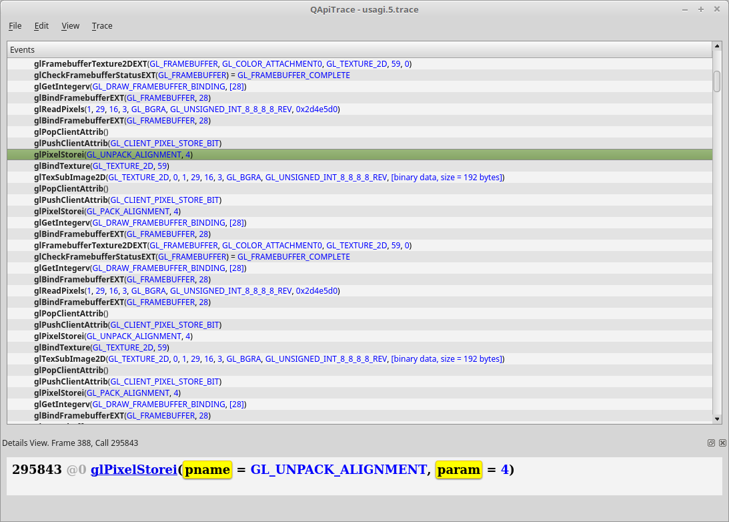Click the highlighted pname label in details

pos(207,470)
